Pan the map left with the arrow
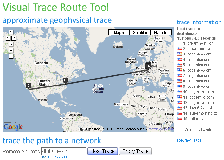 (8, 38)
